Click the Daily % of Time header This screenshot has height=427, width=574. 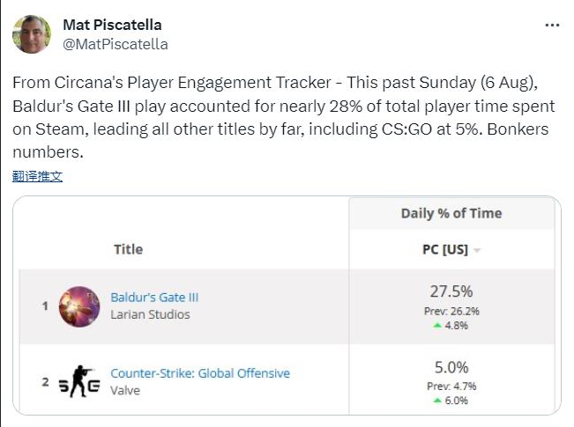click(451, 213)
